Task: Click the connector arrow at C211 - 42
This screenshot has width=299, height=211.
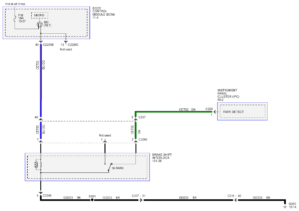Action: point(236,200)
